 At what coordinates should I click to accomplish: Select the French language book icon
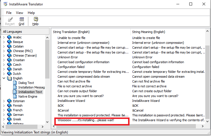point(9,110)
